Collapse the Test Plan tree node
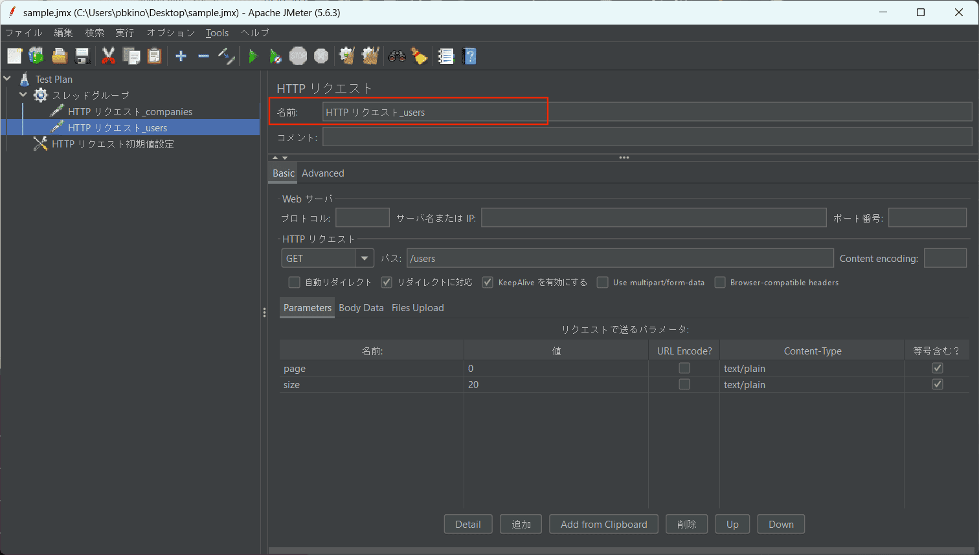The image size is (979, 555). coord(8,79)
